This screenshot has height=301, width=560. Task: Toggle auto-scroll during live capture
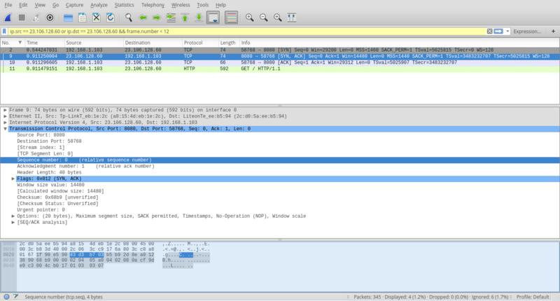[212, 16]
